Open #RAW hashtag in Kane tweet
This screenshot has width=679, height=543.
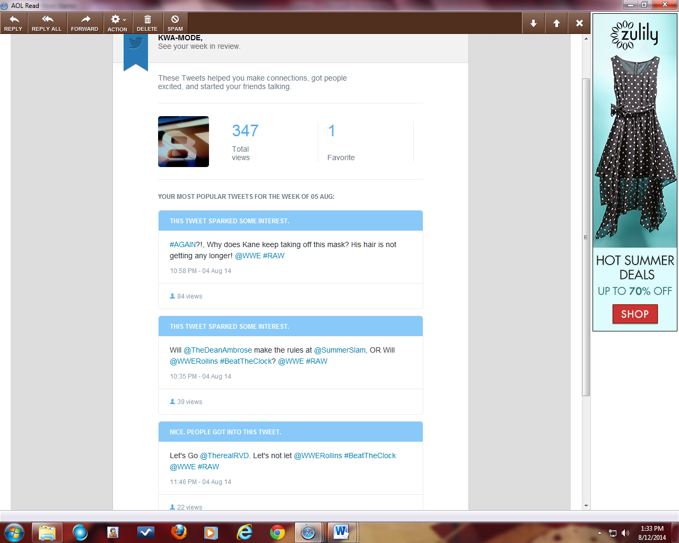point(274,256)
